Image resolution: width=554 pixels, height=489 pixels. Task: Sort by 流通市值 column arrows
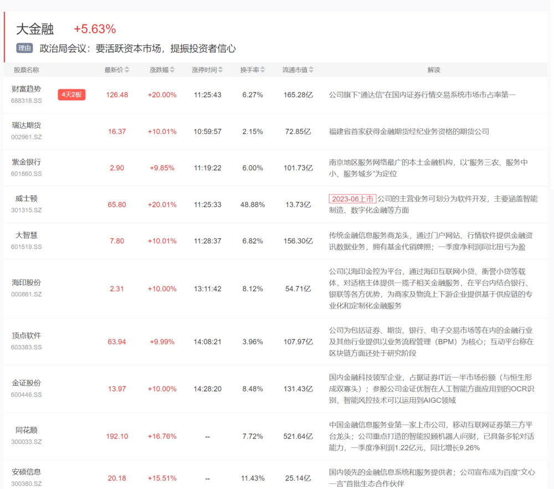(311, 70)
